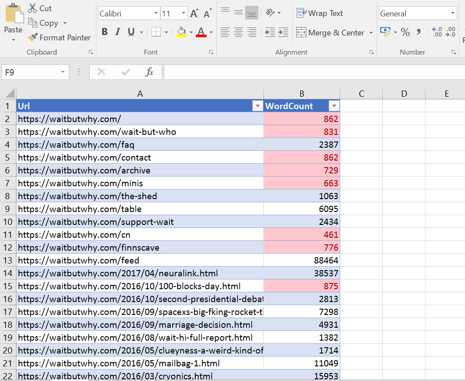Click the Insert Function fx icon

[x=150, y=72]
